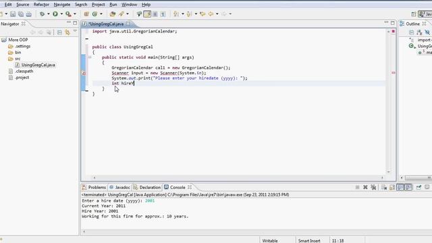432x243 pixels.
Task: Open the Source menu
Action: coord(22,5)
